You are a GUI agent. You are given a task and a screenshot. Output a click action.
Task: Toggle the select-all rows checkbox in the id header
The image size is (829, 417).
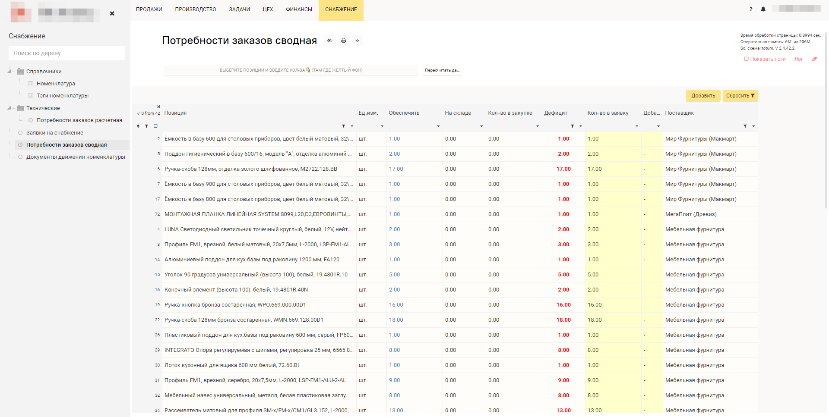155,126
